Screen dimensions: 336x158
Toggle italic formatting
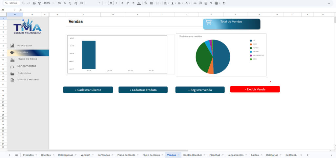pyautogui.click(x=128, y=3)
